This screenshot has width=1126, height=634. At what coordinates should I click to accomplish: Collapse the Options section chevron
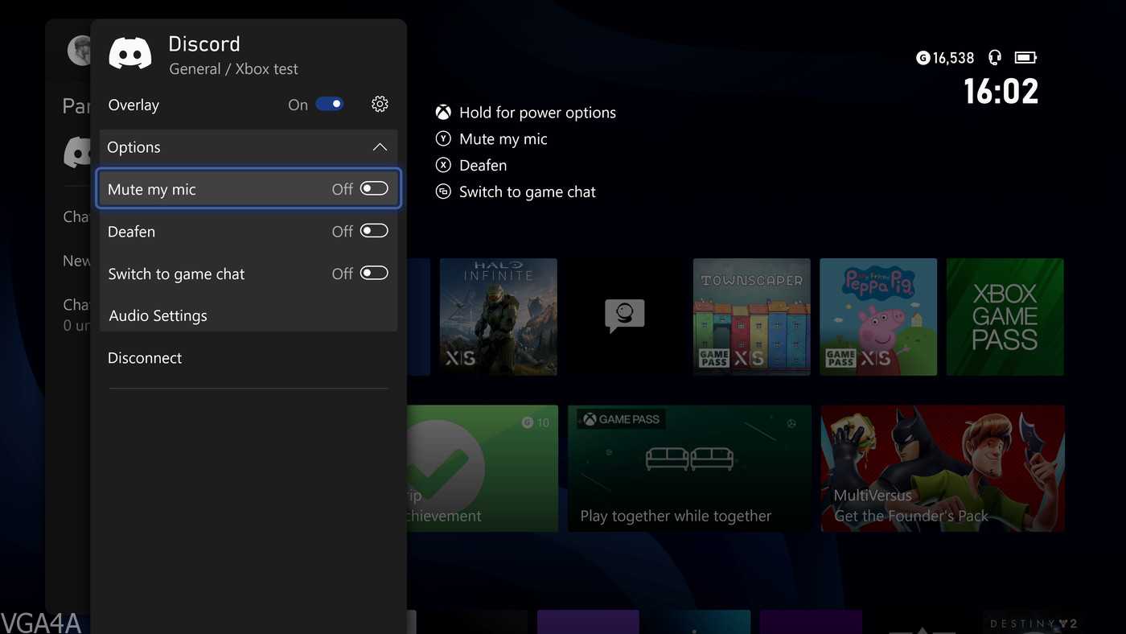[380, 147]
